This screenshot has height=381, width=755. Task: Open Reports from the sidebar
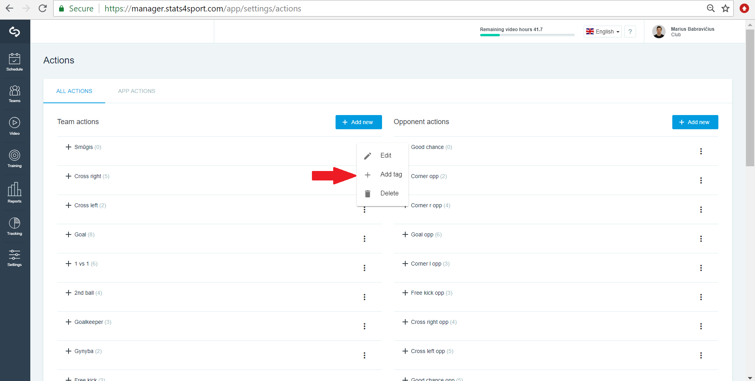click(x=15, y=192)
